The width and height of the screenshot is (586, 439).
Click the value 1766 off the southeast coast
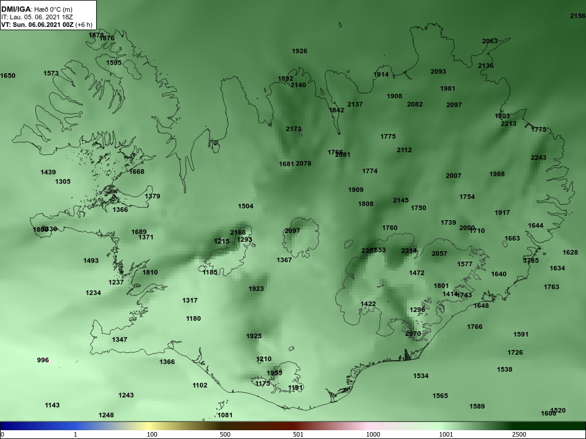pyautogui.click(x=475, y=327)
